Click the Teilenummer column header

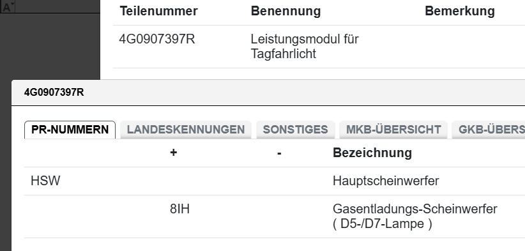(x=158, y=11)
